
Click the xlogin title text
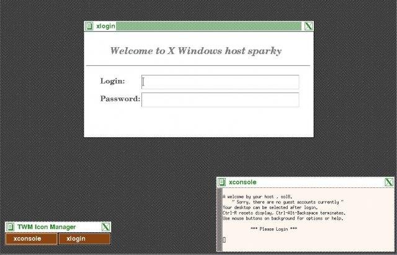(105, 26)
